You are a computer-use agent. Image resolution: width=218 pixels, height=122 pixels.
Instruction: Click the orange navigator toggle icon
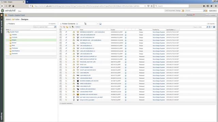tap(2, 15)
